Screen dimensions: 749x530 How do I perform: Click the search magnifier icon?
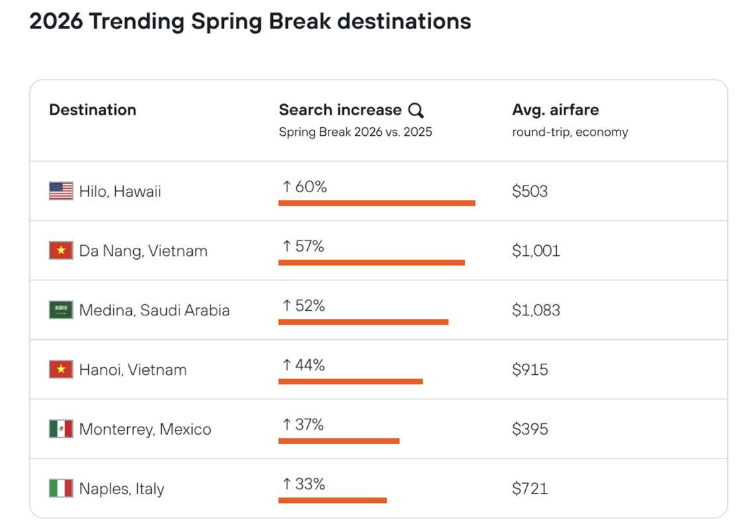[416, 111]
